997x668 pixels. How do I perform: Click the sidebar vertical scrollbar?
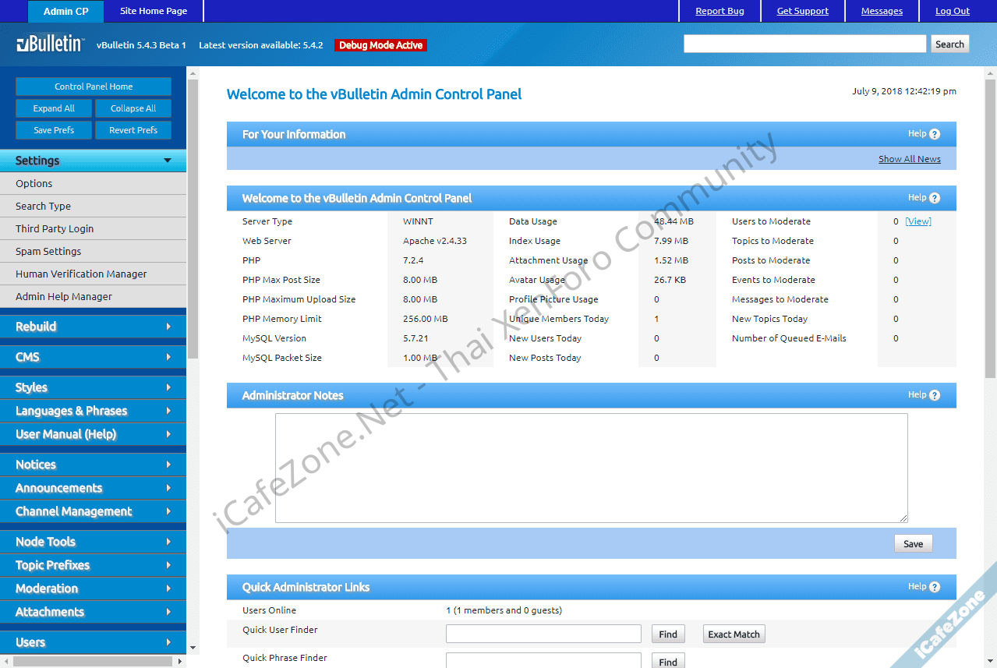click(x=193, y=234)
